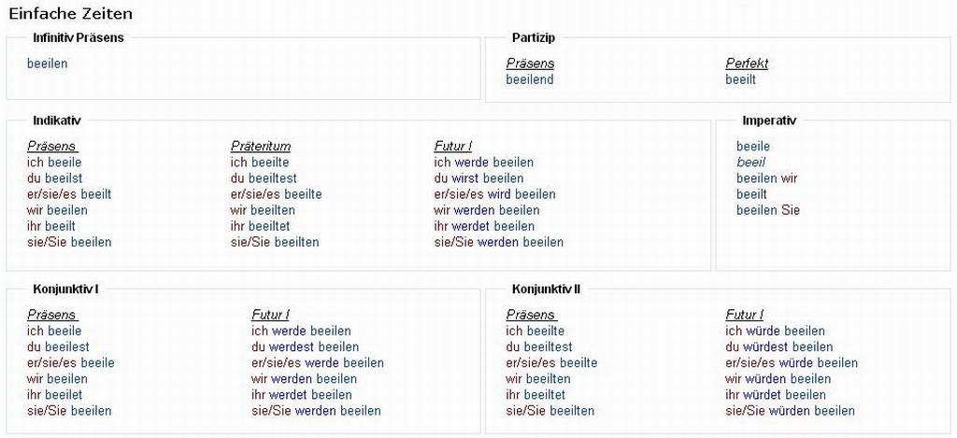The width and height of the screenshot is (957, 438).
Task: Click "du beeilst" in Indikativ Präsens
Action: click(55, 178)
